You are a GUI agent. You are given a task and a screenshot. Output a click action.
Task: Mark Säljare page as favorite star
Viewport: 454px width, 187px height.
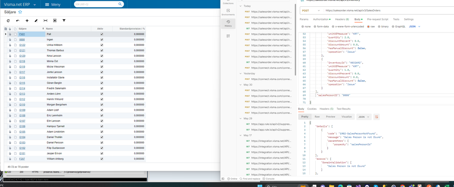pyautogui.click(x=20, y=12)
